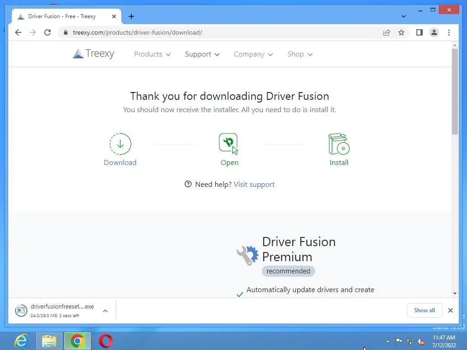Click the recommended badge
Image resolution: width=467 pixels, height=350 pixels.
coord(288,271)
